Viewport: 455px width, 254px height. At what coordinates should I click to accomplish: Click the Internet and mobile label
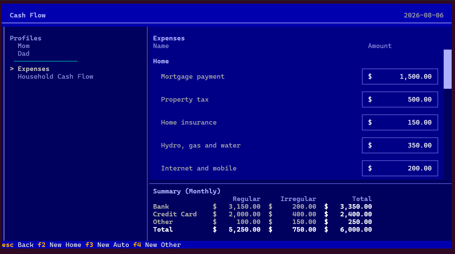(199, 168)
